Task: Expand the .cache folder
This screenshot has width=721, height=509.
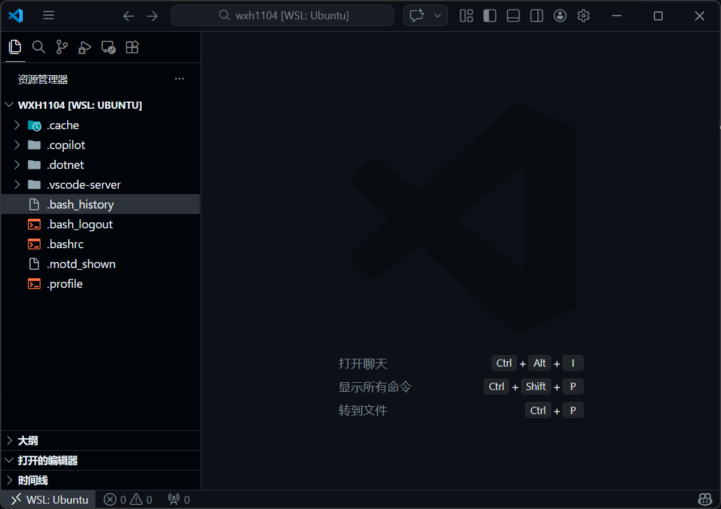Action: coord(17,125)
